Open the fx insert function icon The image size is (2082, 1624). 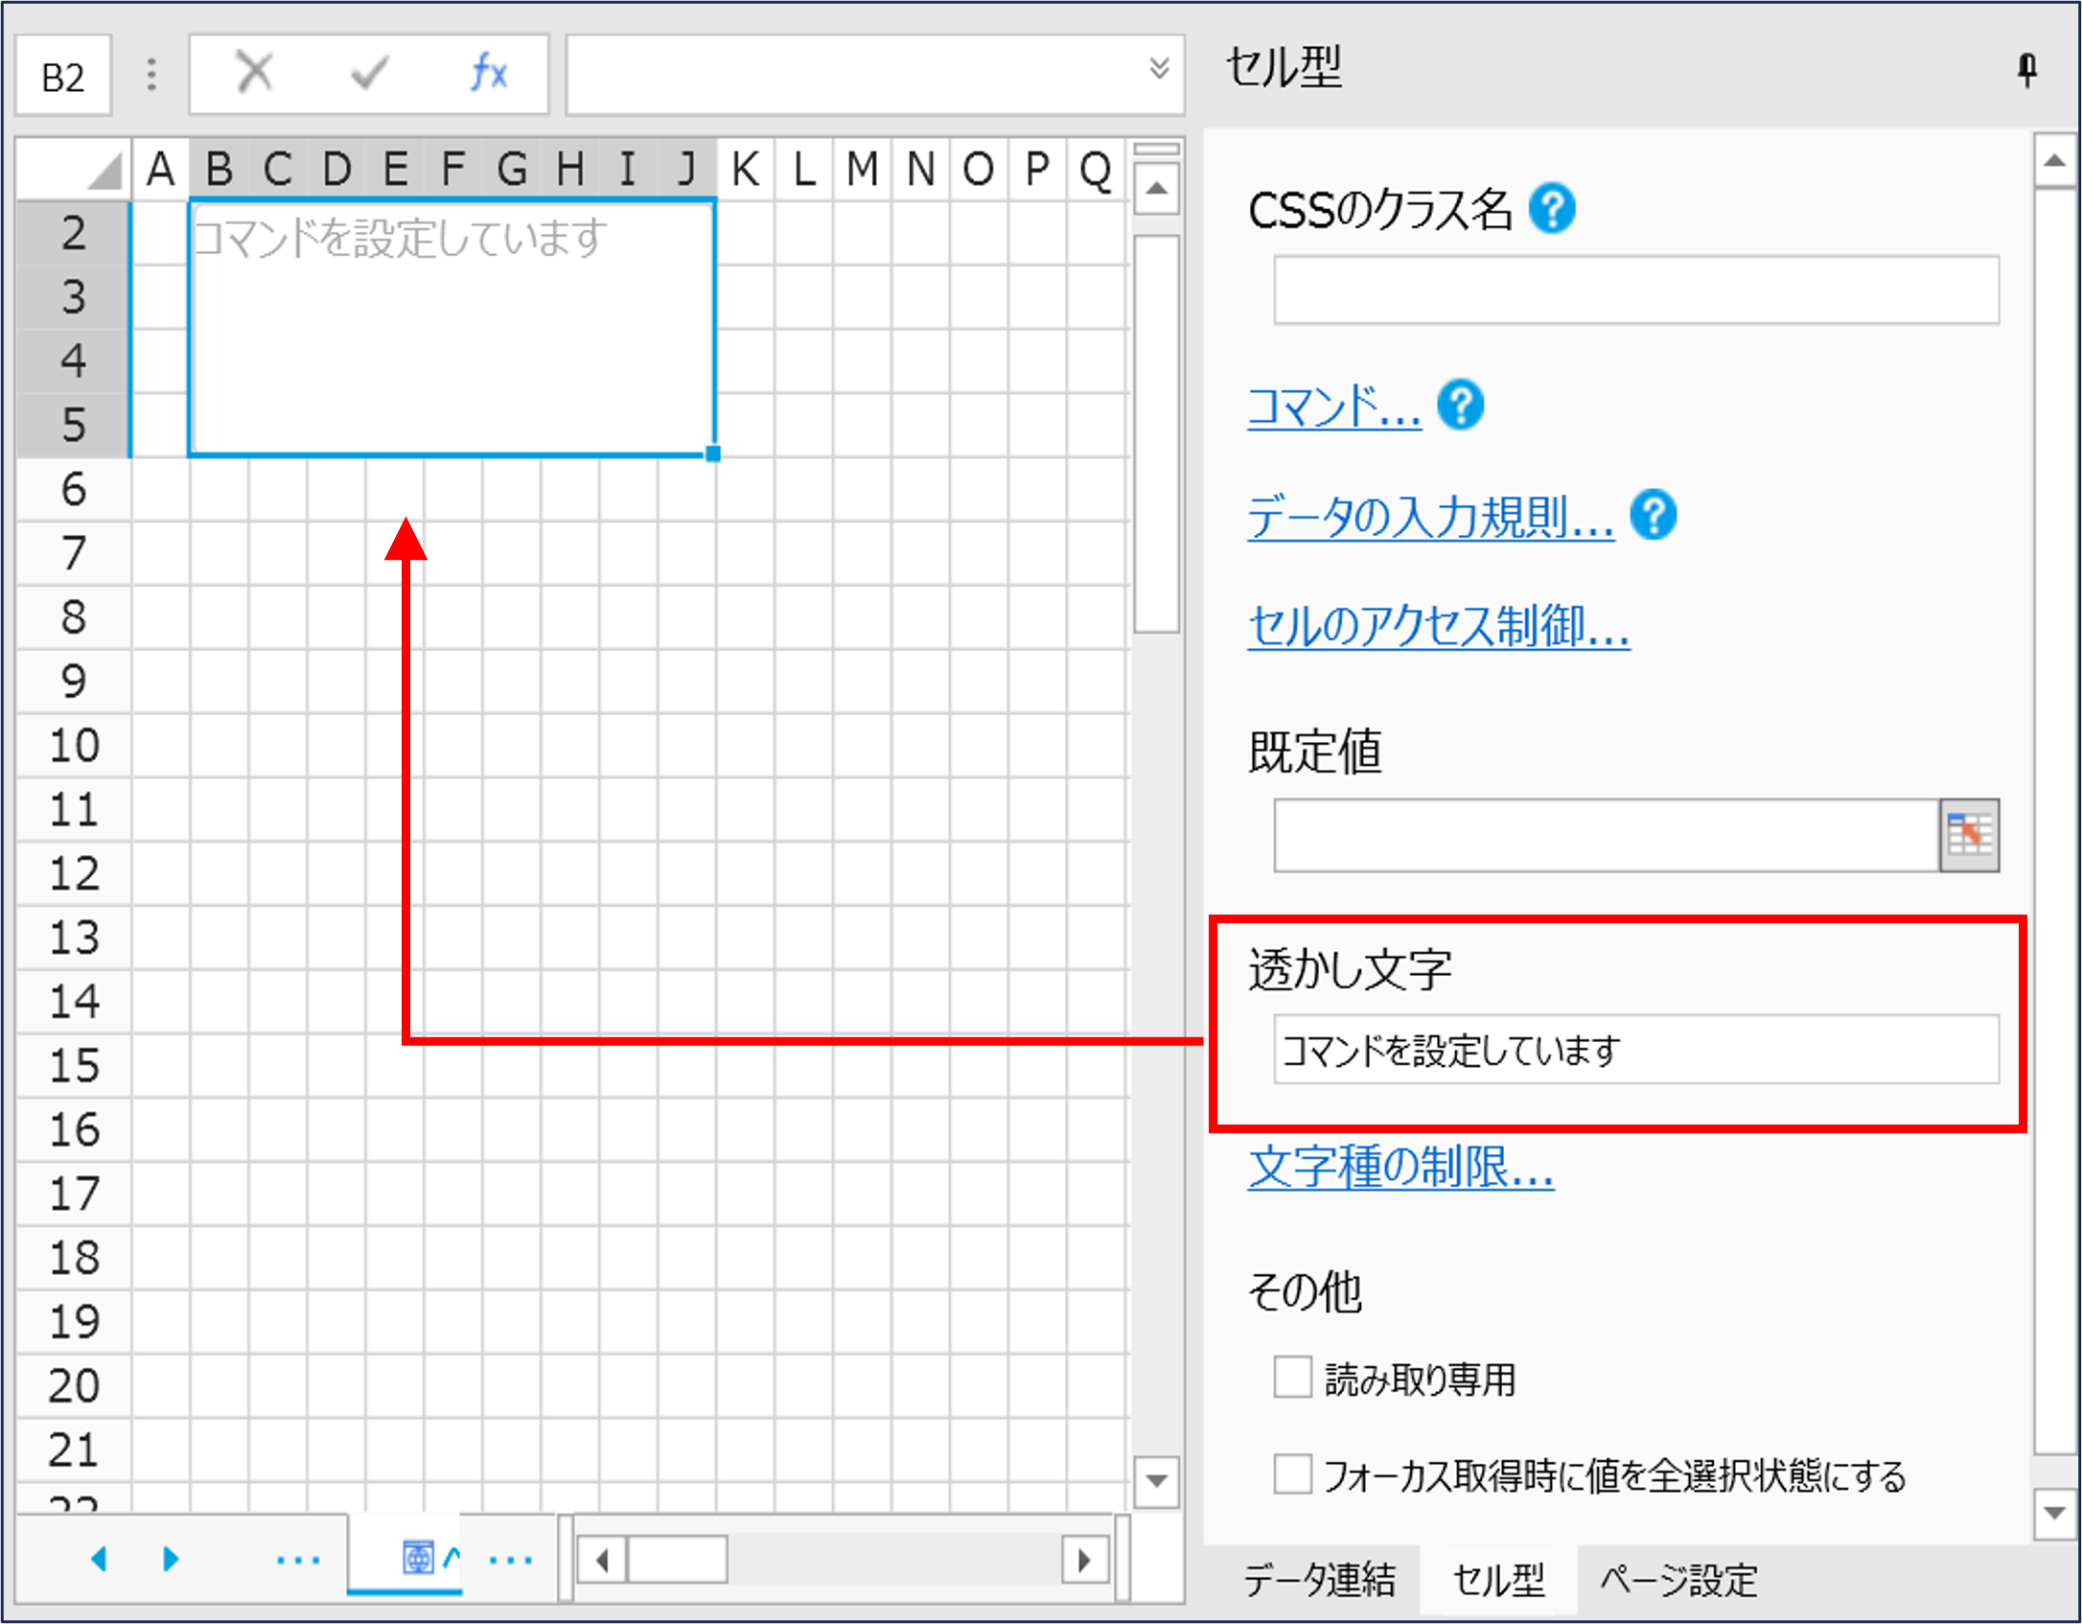click(x=489, y=73)
